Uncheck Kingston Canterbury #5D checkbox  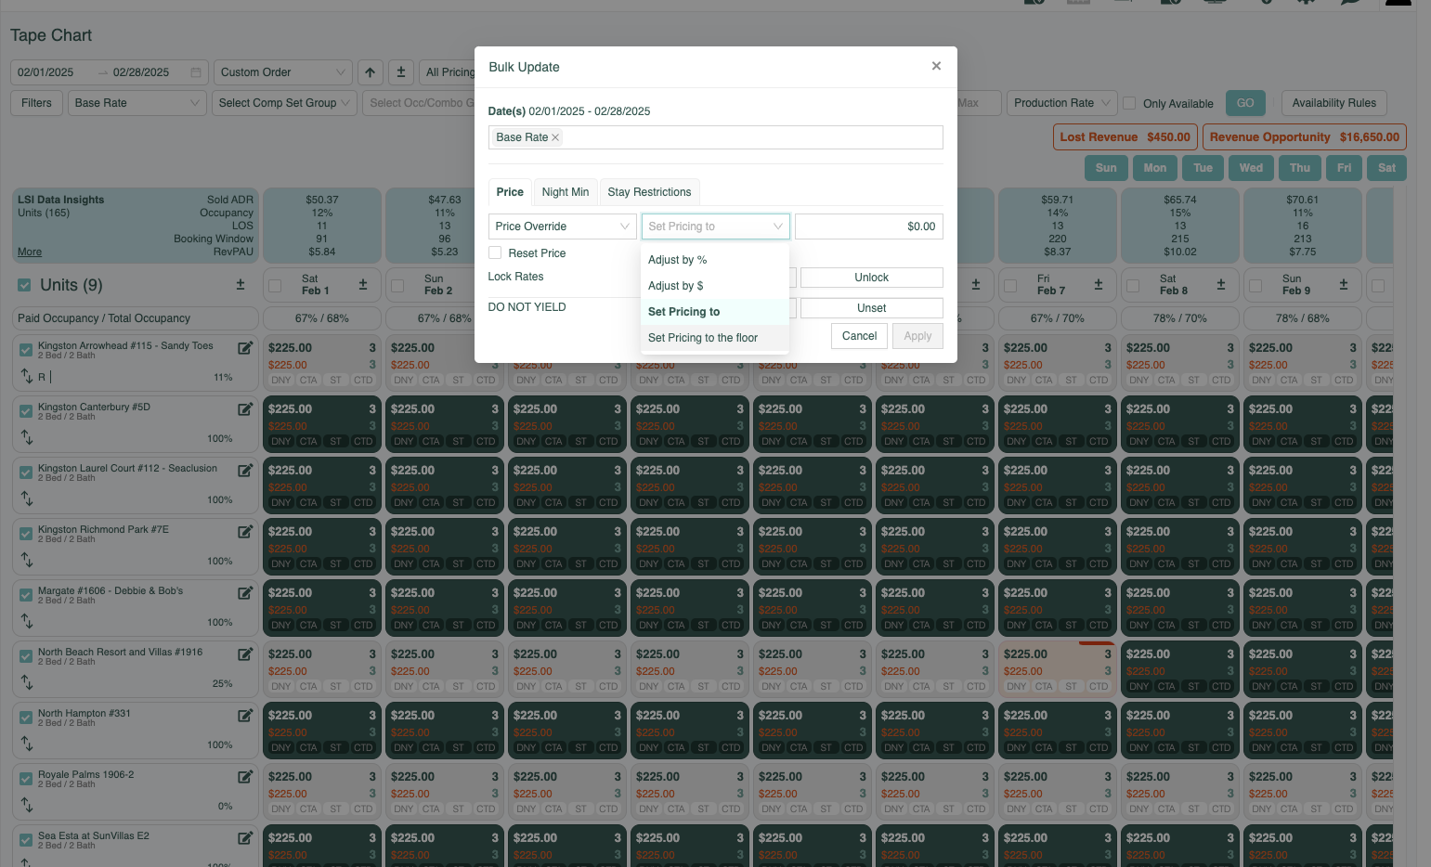coord(26,412)
